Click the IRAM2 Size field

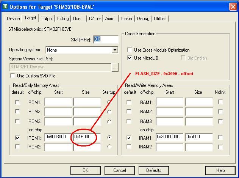point(199,147)
